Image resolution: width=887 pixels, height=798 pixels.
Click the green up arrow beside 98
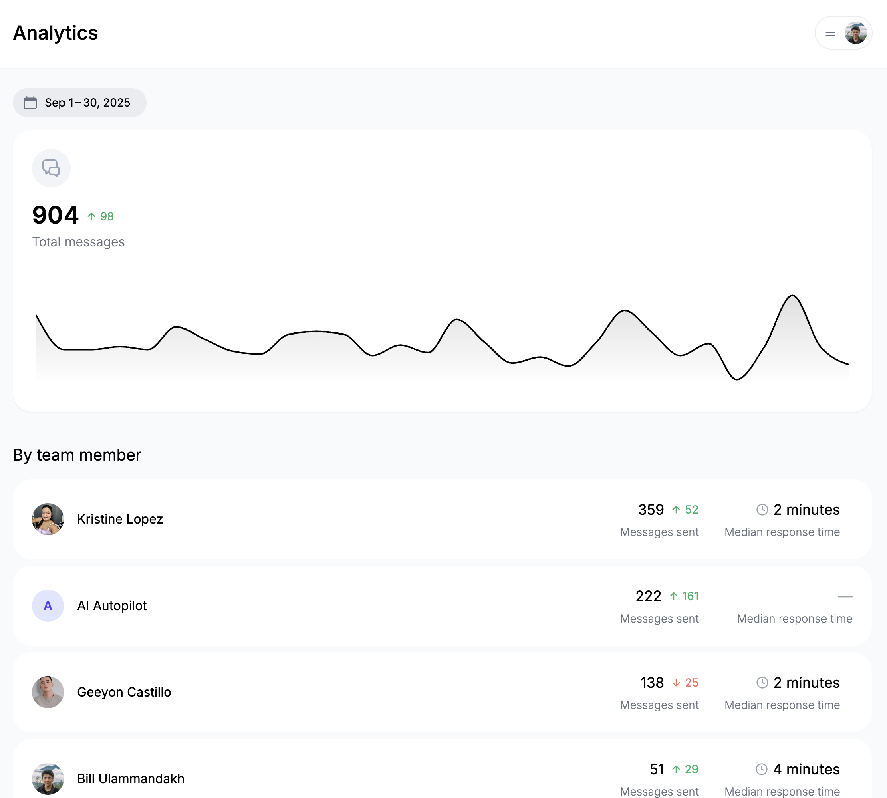pyautogui.click(x=91, y=216)
